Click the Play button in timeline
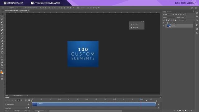Screen dimensions: 199x112 (12, 100)
